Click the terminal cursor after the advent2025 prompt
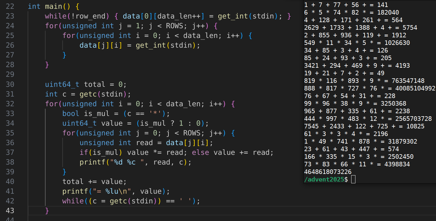Viewport: 436px width, 221px height. [353, 179]
